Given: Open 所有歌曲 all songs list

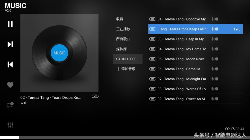Looking at the screenshot, I should point(123,39).
